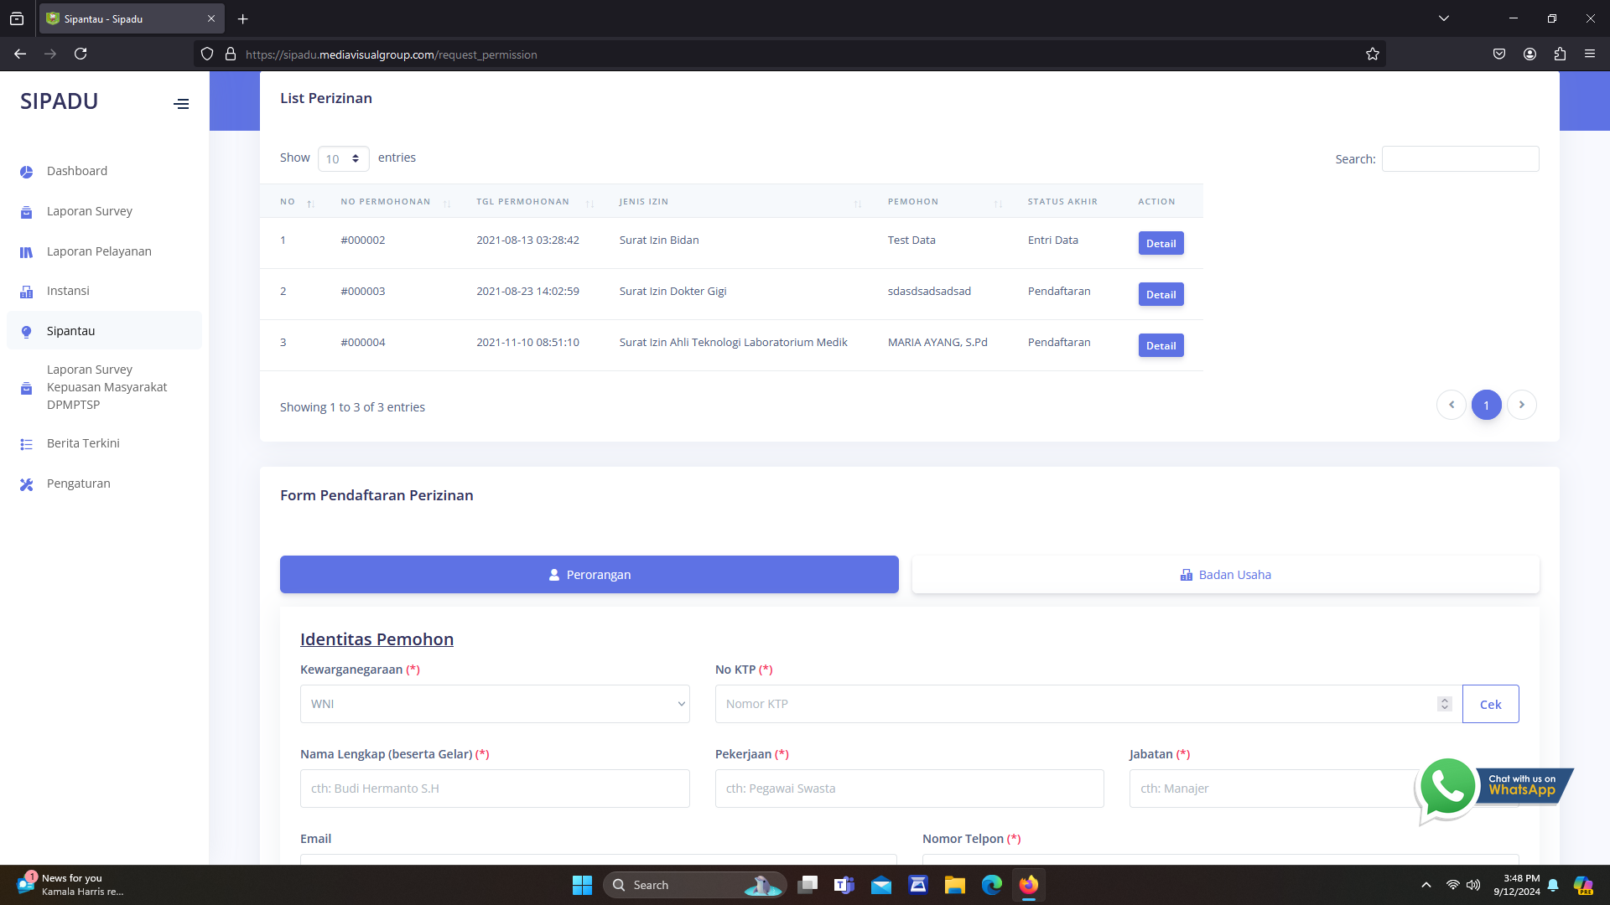The width and height of the screenshot is (1610, 905).
Task: Open the entries-per-page dropdown
Action: [343, 158]
